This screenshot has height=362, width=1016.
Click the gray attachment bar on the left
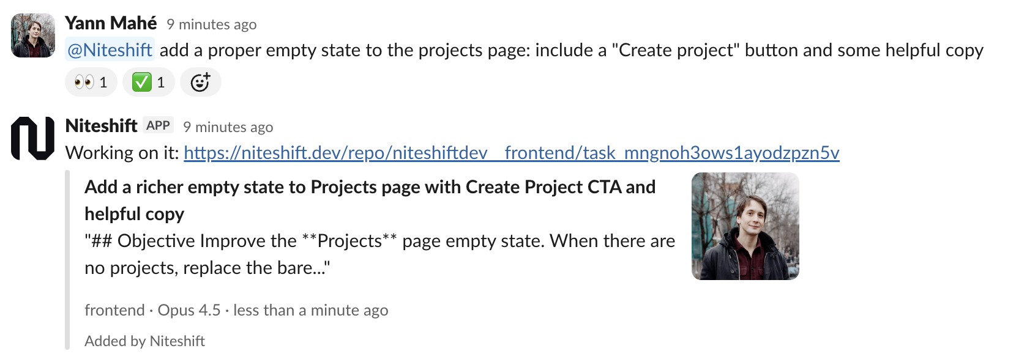(67, 260)
